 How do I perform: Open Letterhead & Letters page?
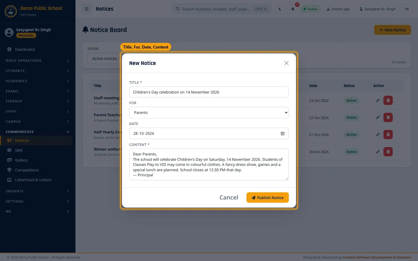[x=36, y=180]
